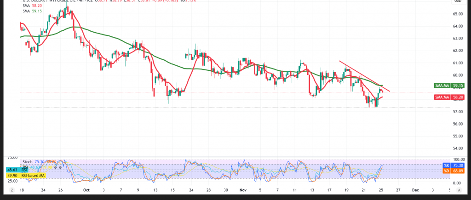Click the Nov label on time axis
Image resolution: width=471 pixels, height=200 pixels.
243,189
